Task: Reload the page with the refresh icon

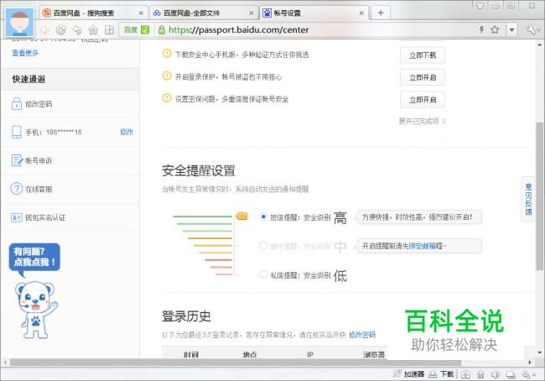Action: [x=61, y=30]
